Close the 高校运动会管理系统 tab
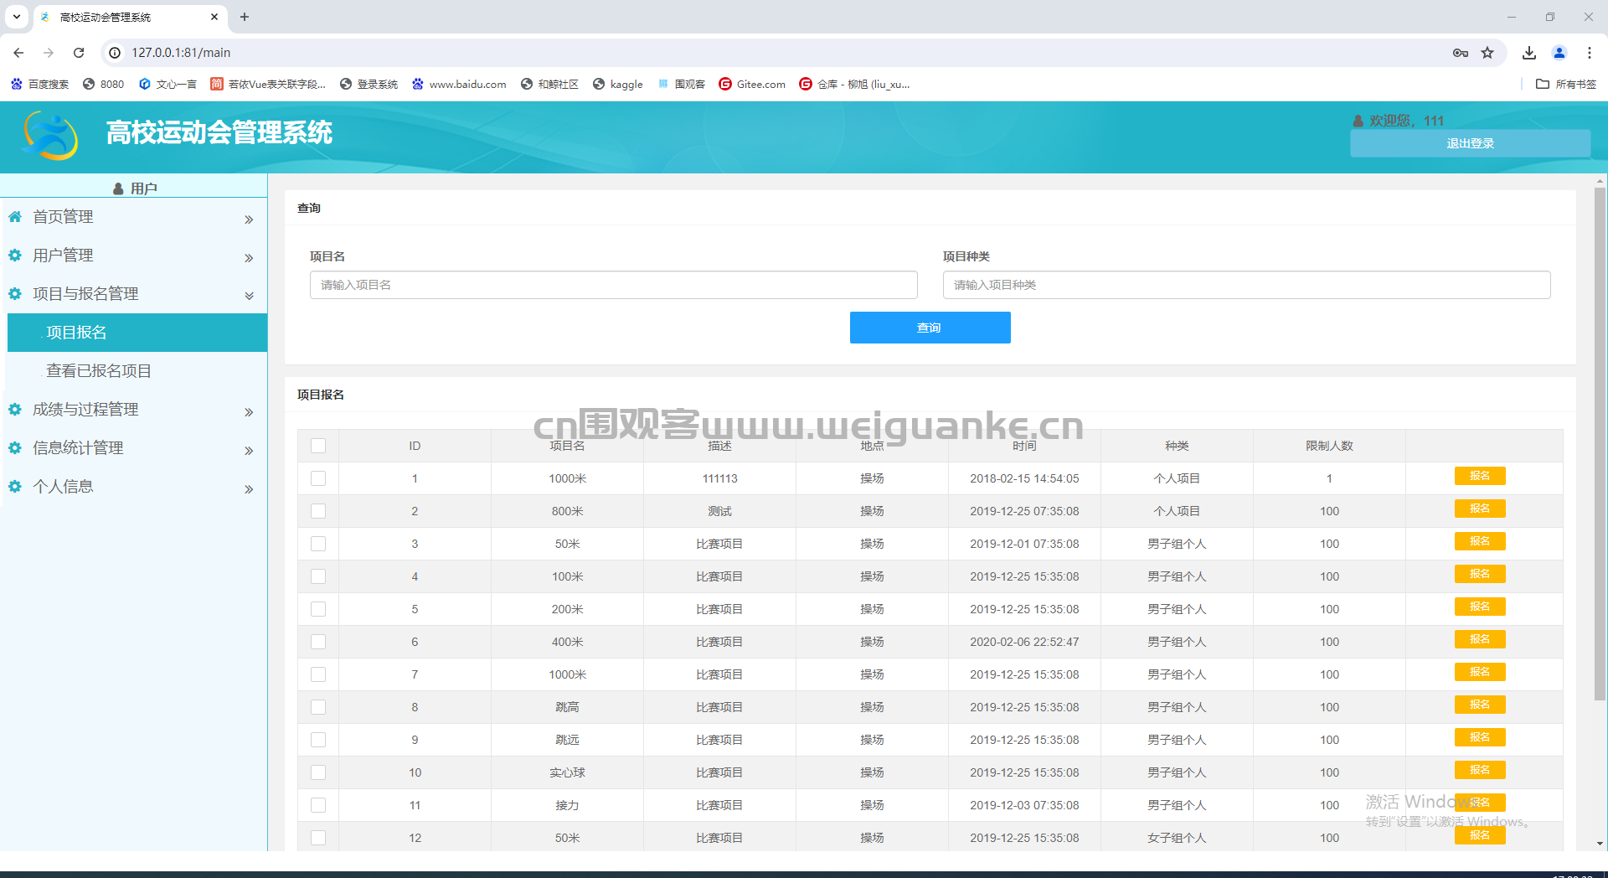This screenshot has height=878, width=1608. pyautogui.click(x=214, y=17)
